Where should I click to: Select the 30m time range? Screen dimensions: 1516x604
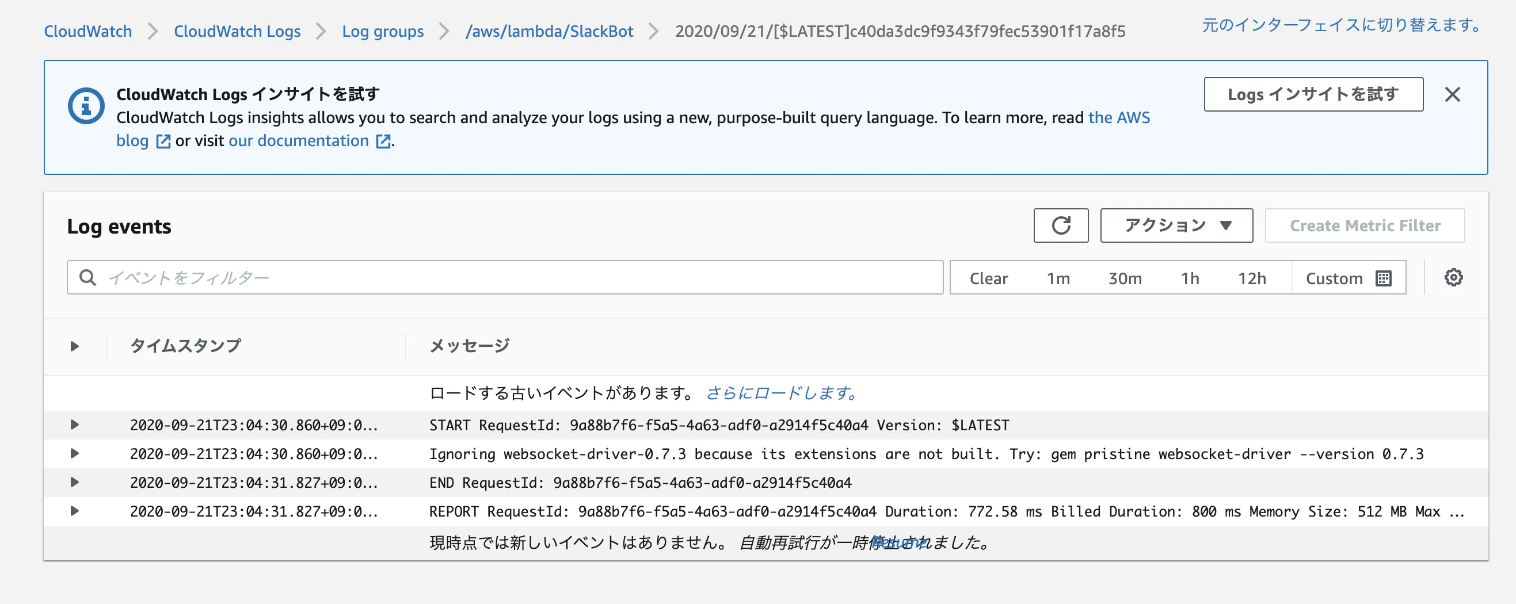coord(1125,278)
